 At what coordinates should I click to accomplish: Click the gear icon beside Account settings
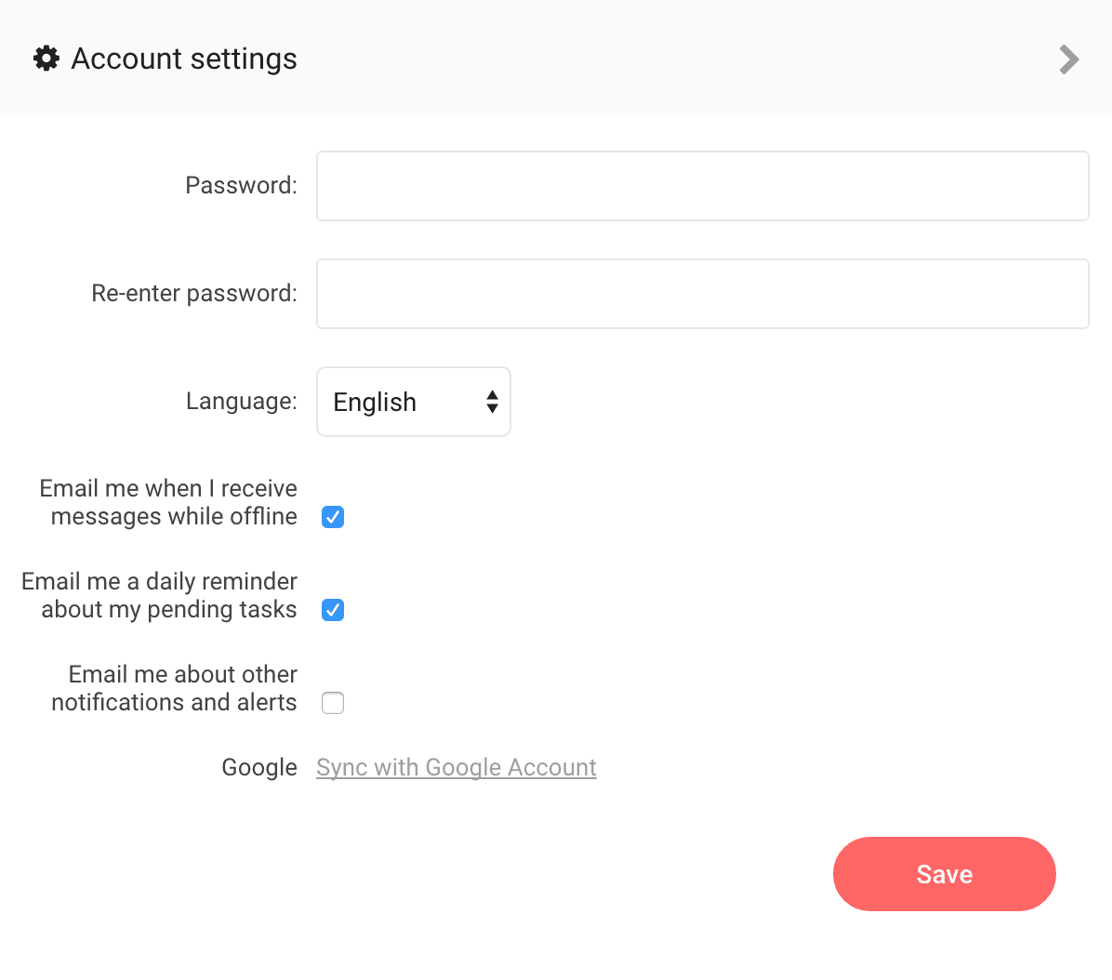click(x=46, y=59)
